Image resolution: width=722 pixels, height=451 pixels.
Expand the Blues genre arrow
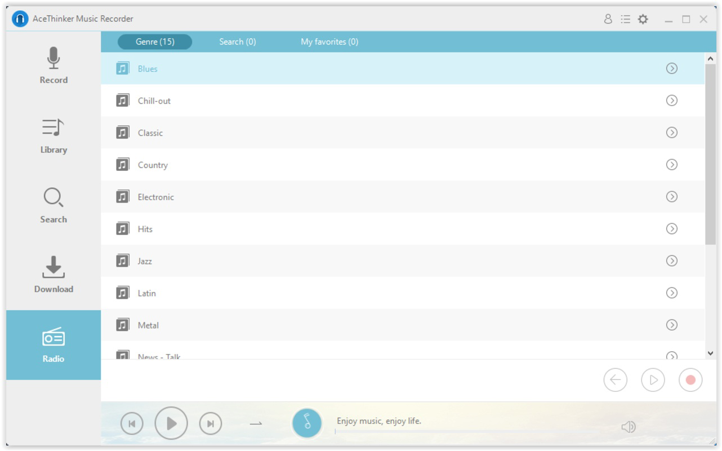click(x=671, y=68)
